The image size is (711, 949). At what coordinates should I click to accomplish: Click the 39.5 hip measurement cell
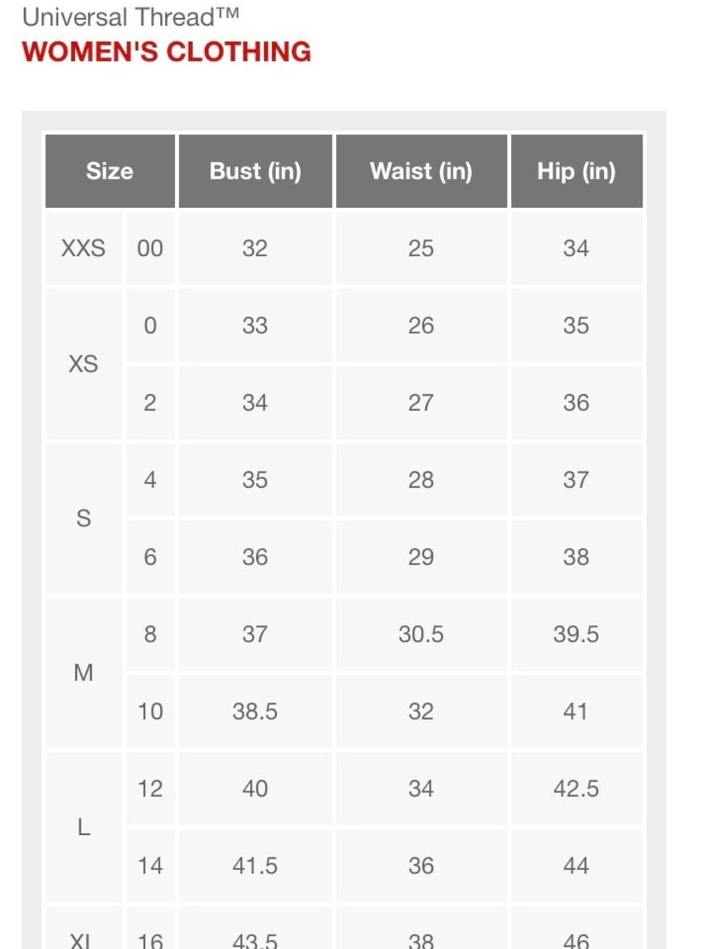click(576, 634)
